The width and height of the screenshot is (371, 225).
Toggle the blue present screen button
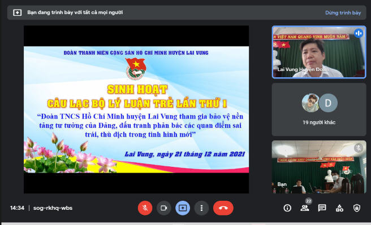pyautogui.click(x=183, y=208)
